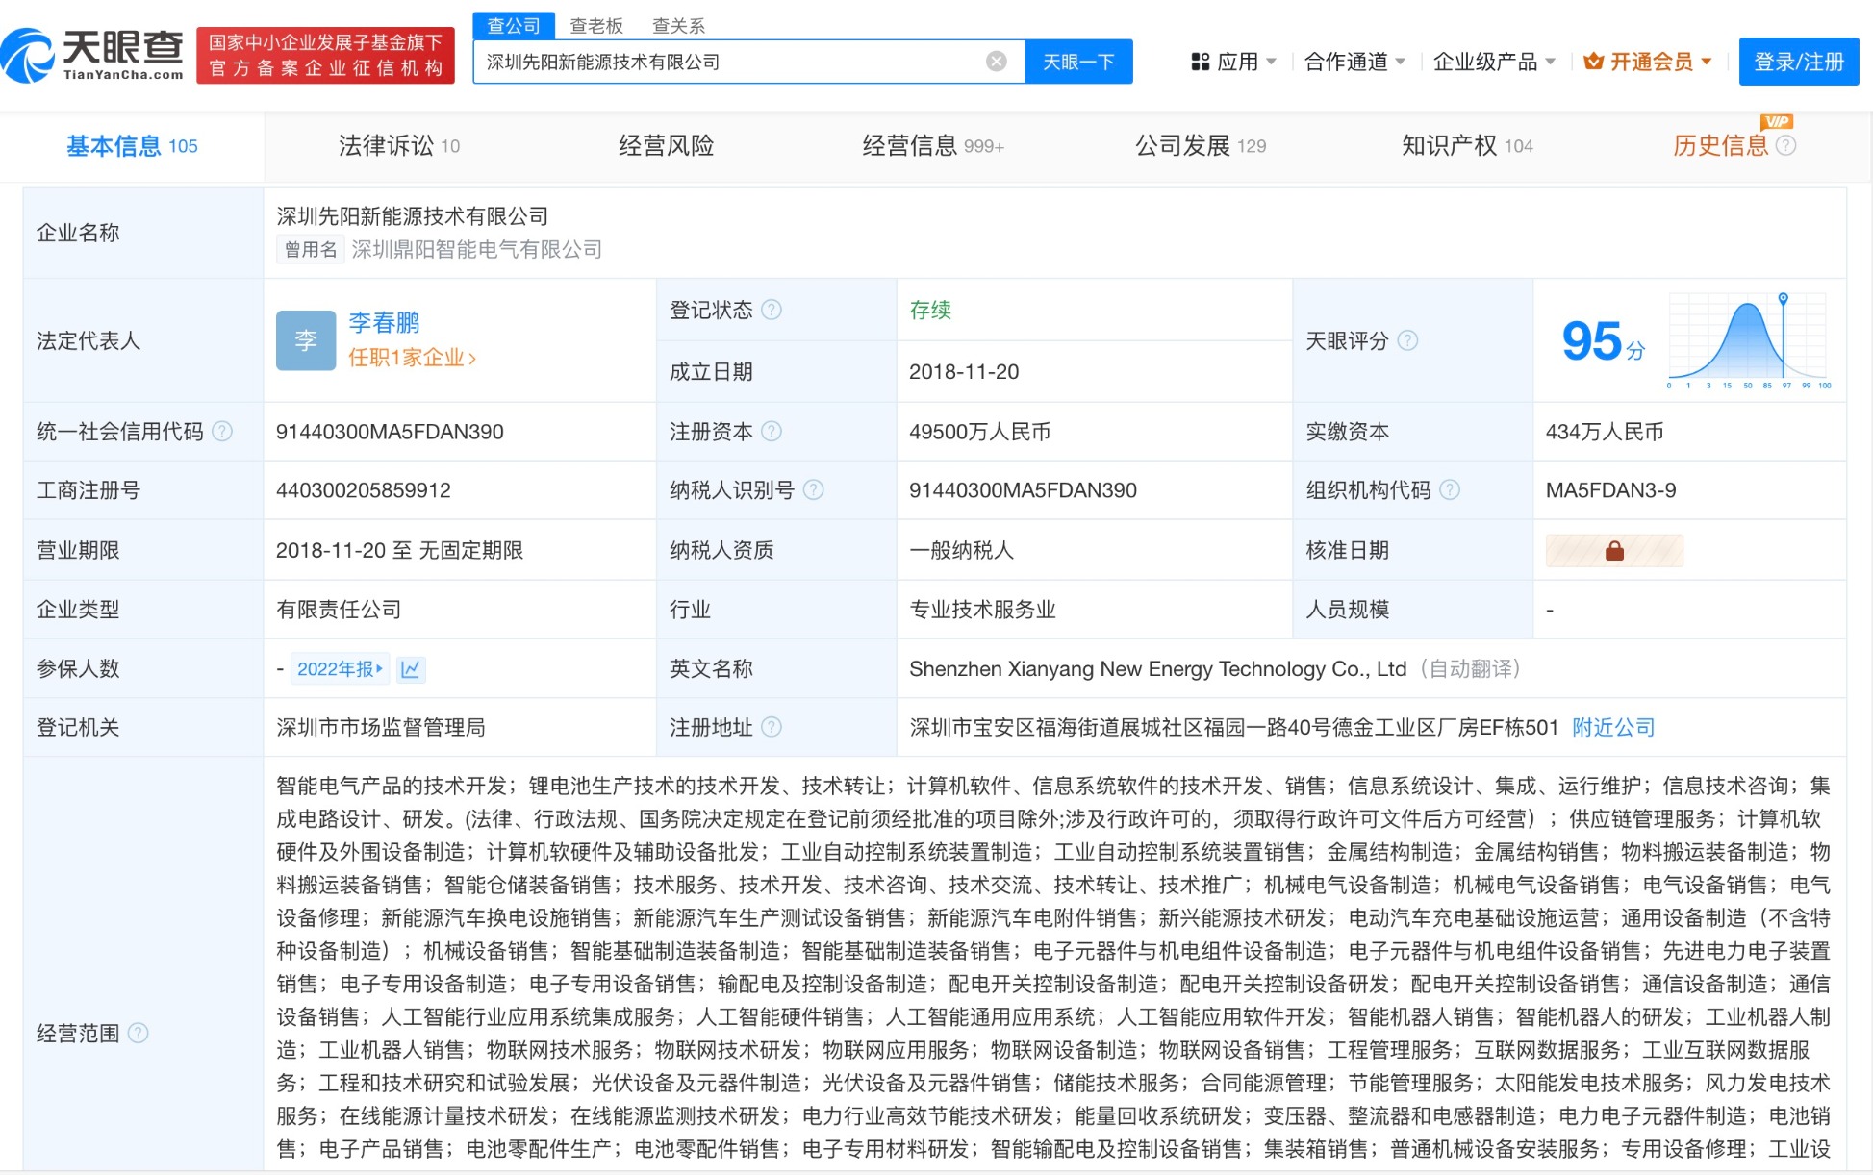Click the help icon beside 纳税人识别号
The width and height of the screenshot is (1873, 1175).
[x=813, y=490]
